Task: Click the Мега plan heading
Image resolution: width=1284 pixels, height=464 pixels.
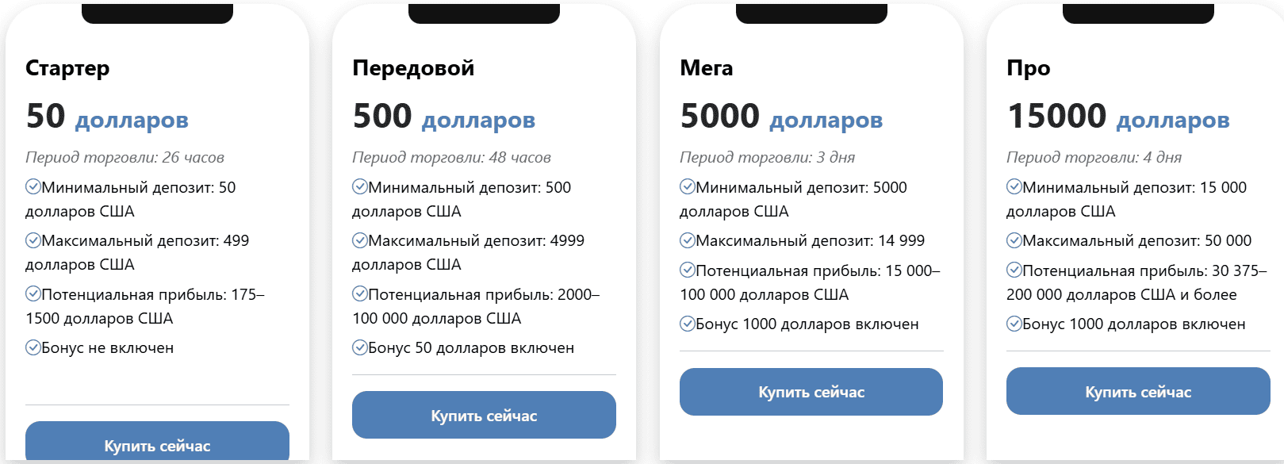Action: point(707,68)
